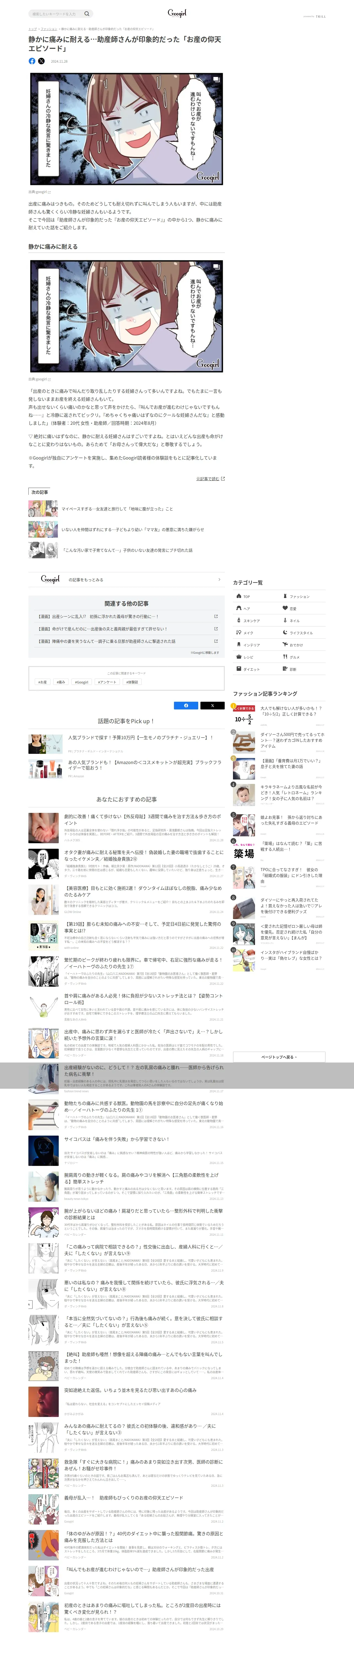Image resolution: width=354 pixels, height=1655 pixels.
Task: Select the #お産 keyword tag
Action: point(42,682)
